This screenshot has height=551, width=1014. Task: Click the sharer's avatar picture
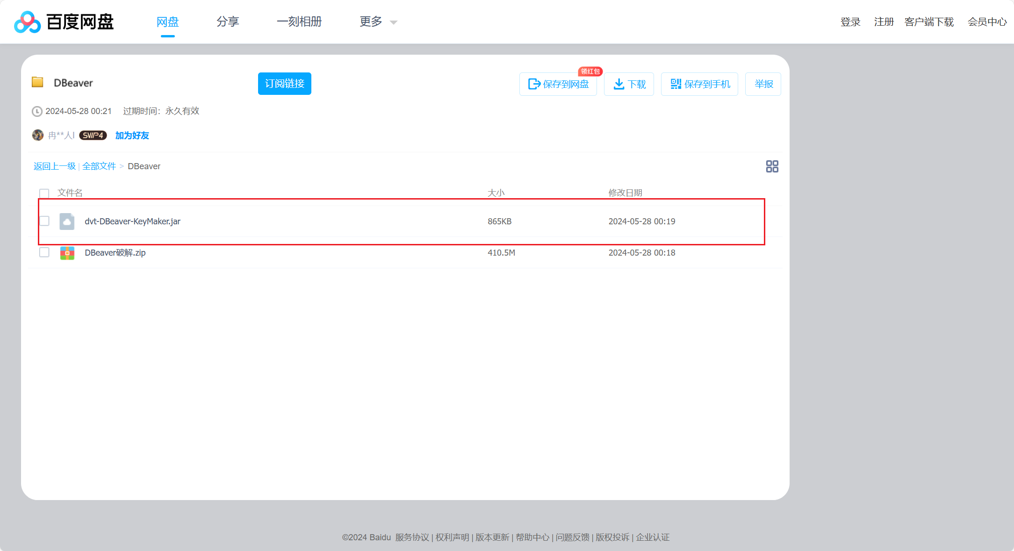coord(38,135)
